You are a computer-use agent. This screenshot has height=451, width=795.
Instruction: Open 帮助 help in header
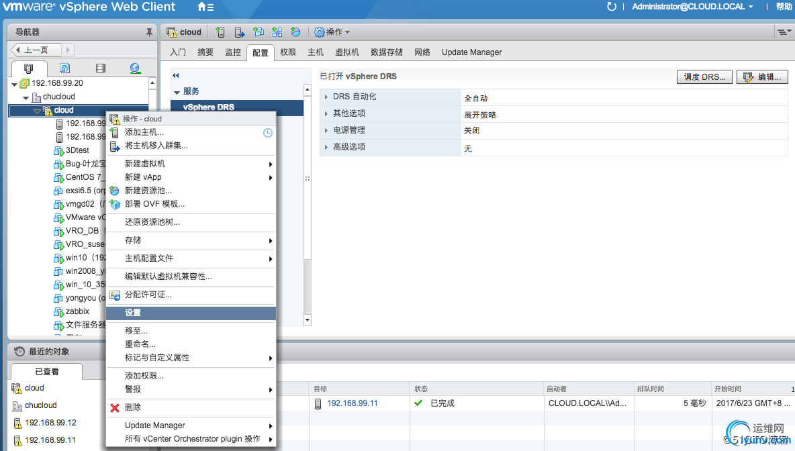coord(784,7)
